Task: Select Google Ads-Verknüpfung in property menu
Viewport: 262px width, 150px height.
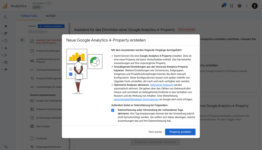Action: click(x=49, y=101)
